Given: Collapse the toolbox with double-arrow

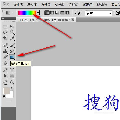Looking at the screenshot, I should (x=3, y=19).
